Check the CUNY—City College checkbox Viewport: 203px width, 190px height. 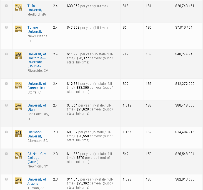(x=6, y=154)
